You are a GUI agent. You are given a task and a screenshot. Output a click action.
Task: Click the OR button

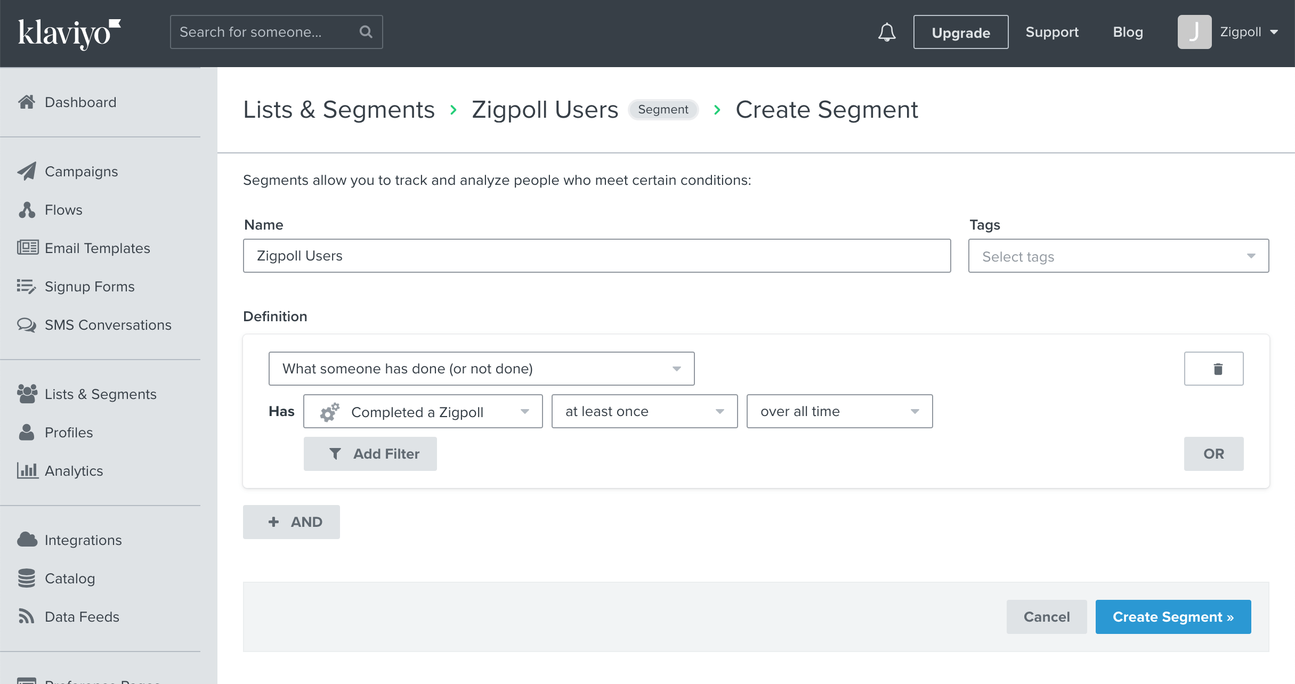click(x=1213, y=454)
